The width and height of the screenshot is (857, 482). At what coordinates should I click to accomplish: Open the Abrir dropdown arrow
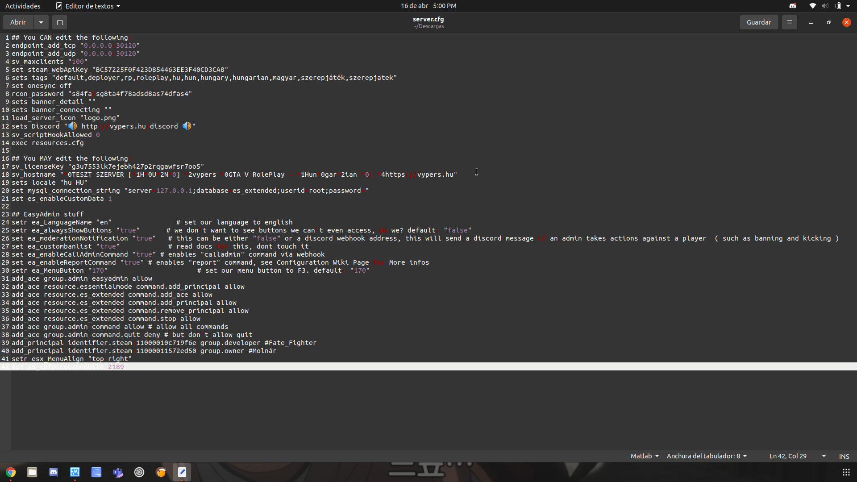coord(41,22)
